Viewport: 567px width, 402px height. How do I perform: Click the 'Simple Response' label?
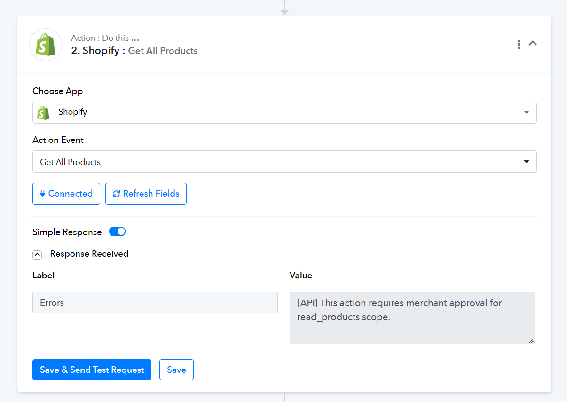[x=67, y=232]
